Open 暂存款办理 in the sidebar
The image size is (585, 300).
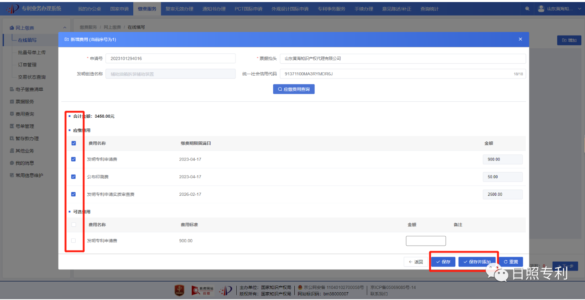[27, 139]
